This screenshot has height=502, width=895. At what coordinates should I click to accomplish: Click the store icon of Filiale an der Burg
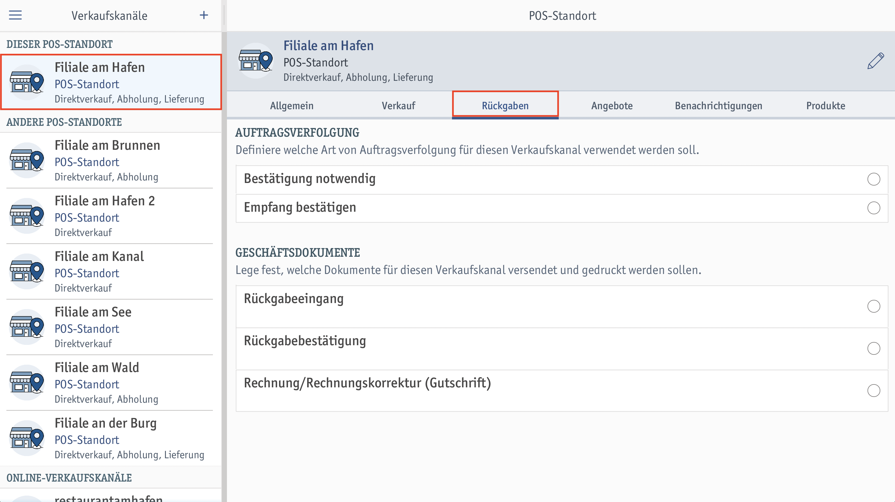tap(27, 438)
